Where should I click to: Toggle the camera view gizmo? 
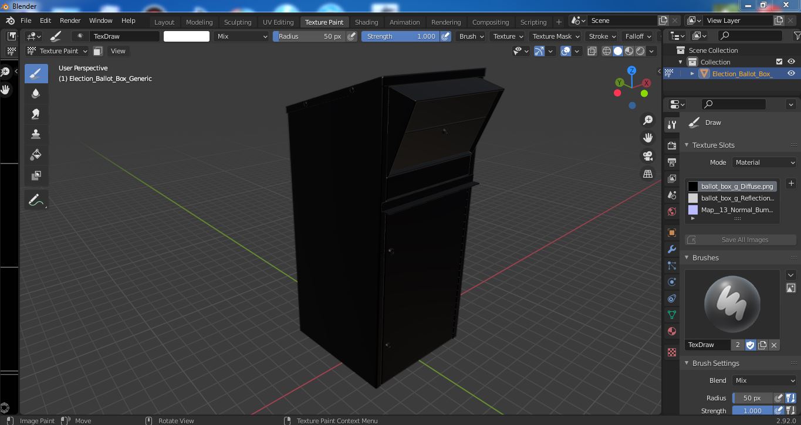pos(648,156)
